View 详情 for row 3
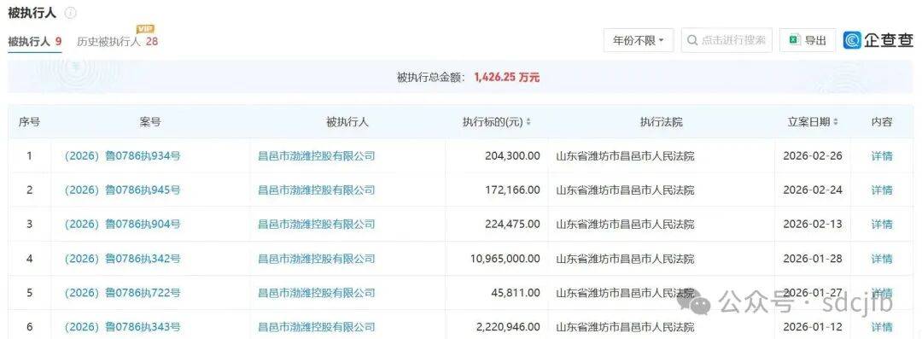This screenshot has width=922, height=339. [x=881, y=225]
